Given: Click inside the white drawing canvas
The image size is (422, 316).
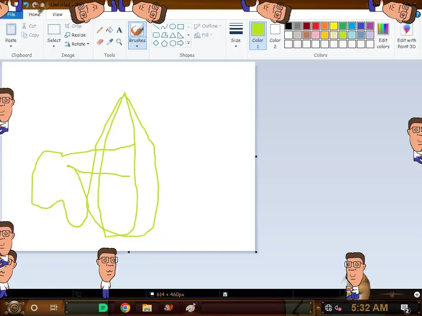Looking at the screenshot, I should 129,156.
